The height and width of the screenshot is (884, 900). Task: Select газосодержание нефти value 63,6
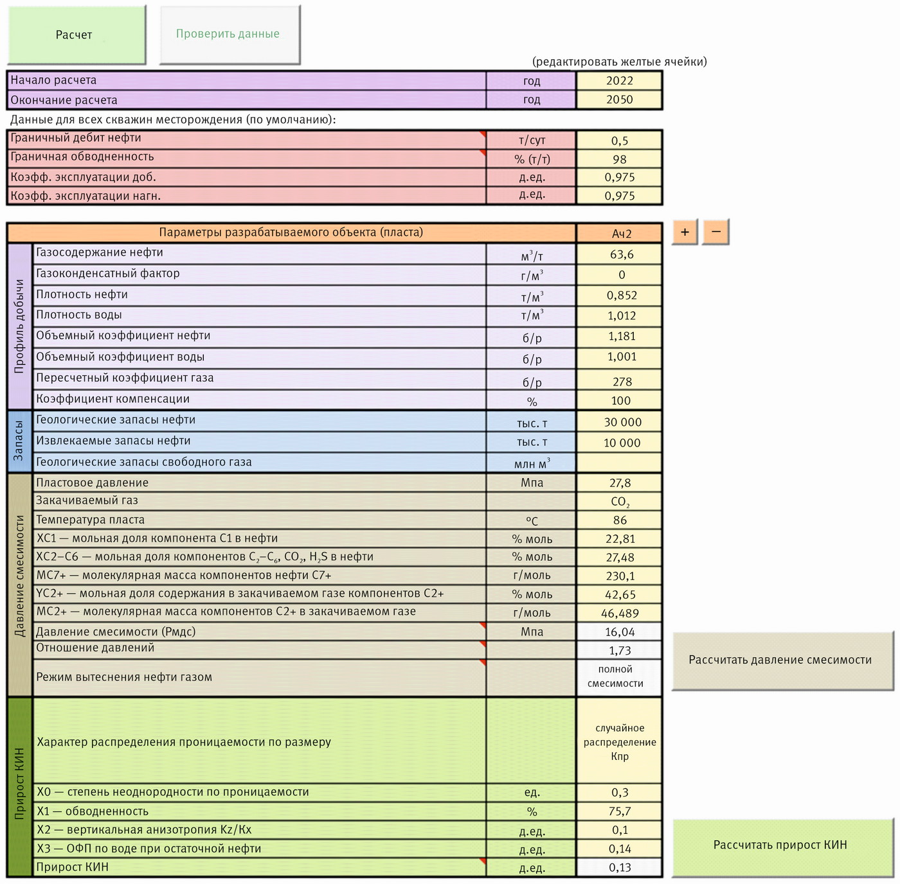click(619, 254)
